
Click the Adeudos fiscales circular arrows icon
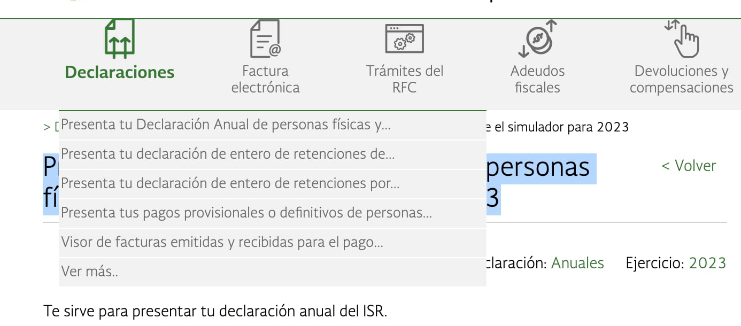point(537,37)
